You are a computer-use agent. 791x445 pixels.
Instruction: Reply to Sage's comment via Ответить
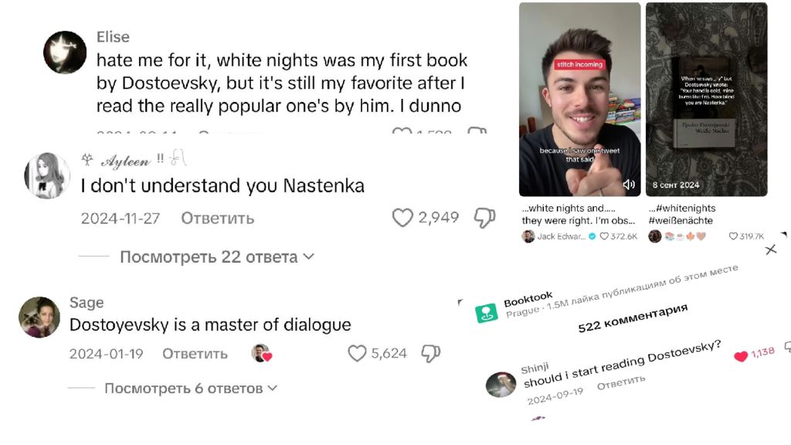pyautogui.click(x=195, y=354)
